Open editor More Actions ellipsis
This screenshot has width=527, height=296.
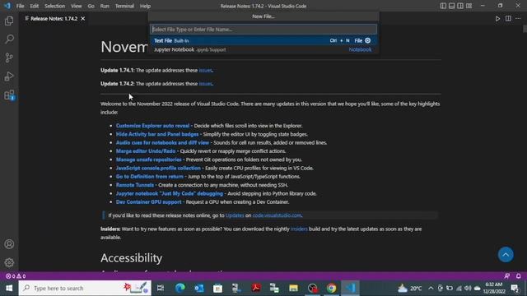(518, 19)
